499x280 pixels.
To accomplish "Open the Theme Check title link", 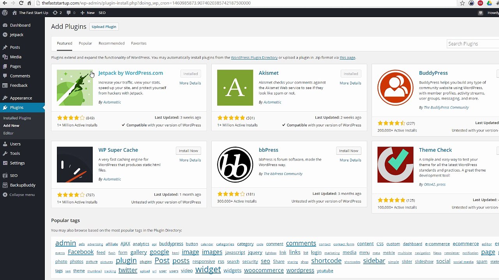I will (x=435, y=150).
